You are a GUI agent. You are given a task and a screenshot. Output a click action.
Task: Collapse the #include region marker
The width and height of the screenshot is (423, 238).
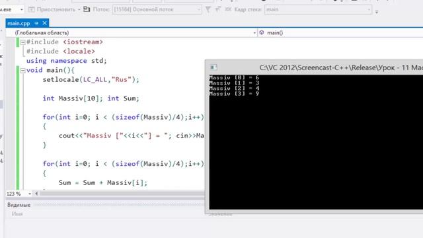(22, 42)
